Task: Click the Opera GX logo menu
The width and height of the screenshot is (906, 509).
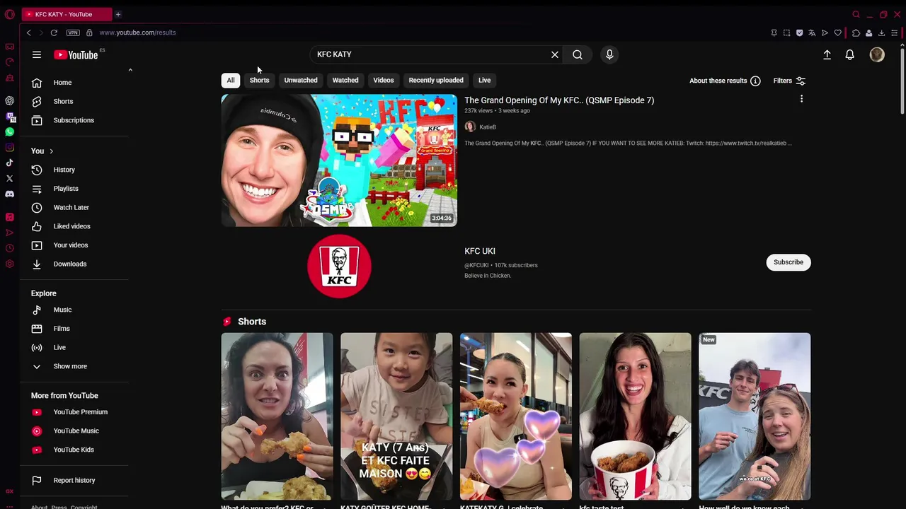Action: tap(10, 14)
